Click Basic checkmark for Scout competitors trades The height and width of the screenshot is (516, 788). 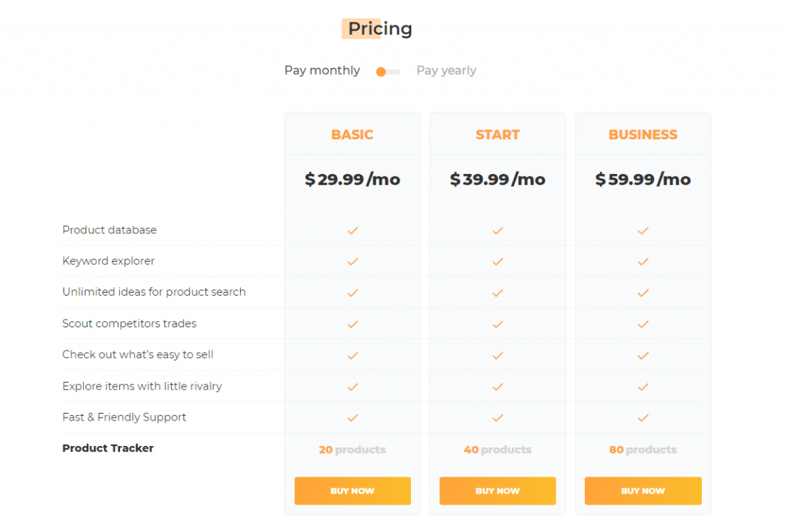coord(352,324)
